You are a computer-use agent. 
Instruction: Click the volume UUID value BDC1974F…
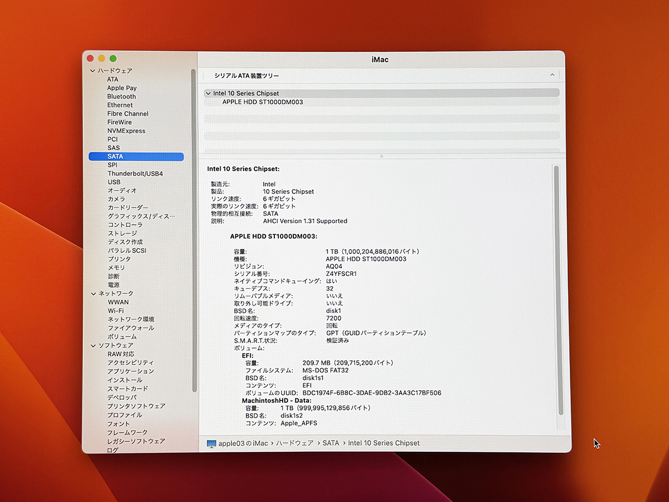point(372,393)
